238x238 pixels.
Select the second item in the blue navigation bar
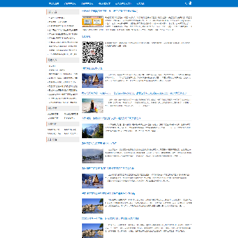tap(70, 3)
